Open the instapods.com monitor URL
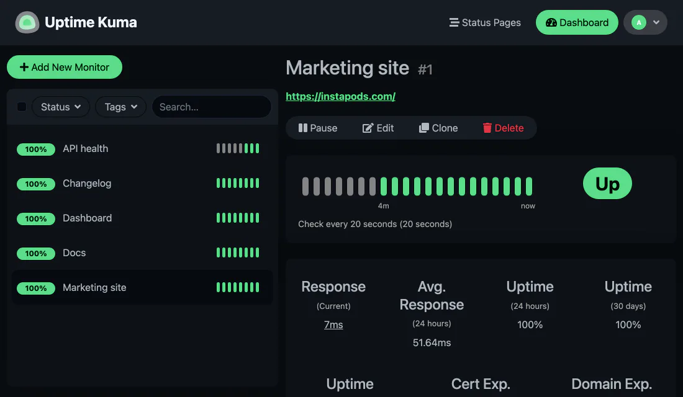The height and width of the screenshot is (397, 683). (341, 96)
